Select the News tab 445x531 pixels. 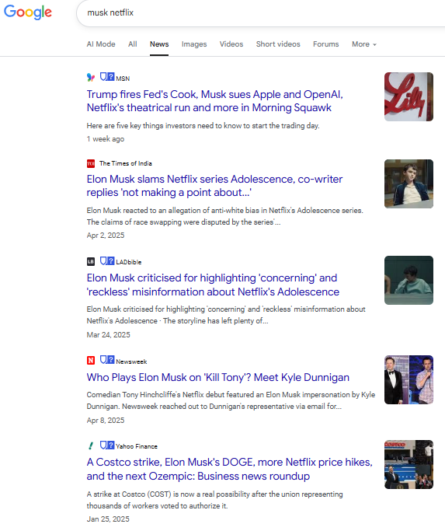click(159, 44)
